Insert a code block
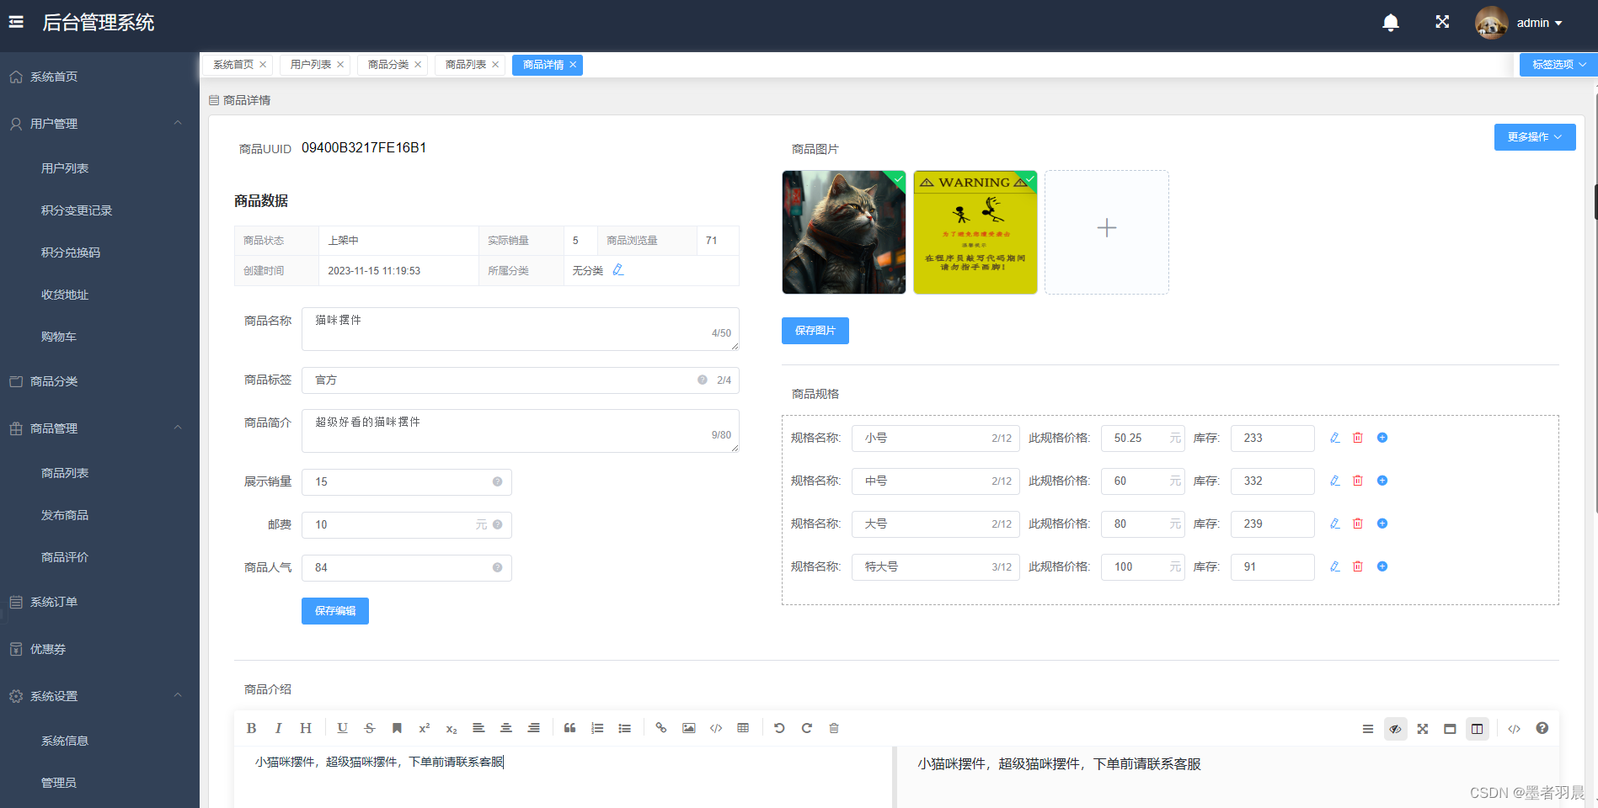The image size is (1598, 808). [716, 728]
